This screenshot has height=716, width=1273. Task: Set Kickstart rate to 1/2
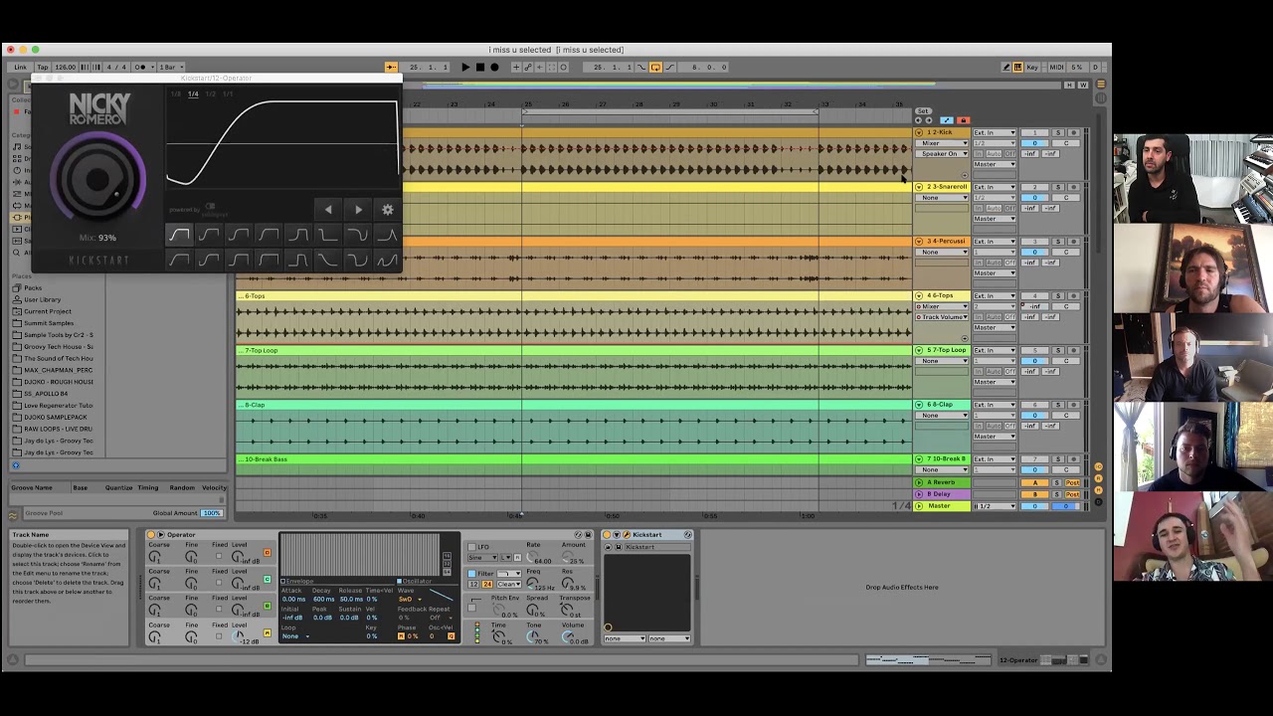210,94
